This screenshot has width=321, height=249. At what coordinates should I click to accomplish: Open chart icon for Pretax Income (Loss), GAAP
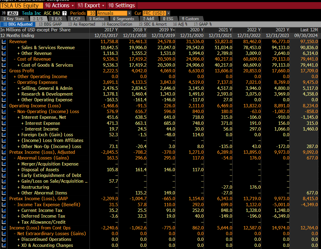click(x=4, y=199)
